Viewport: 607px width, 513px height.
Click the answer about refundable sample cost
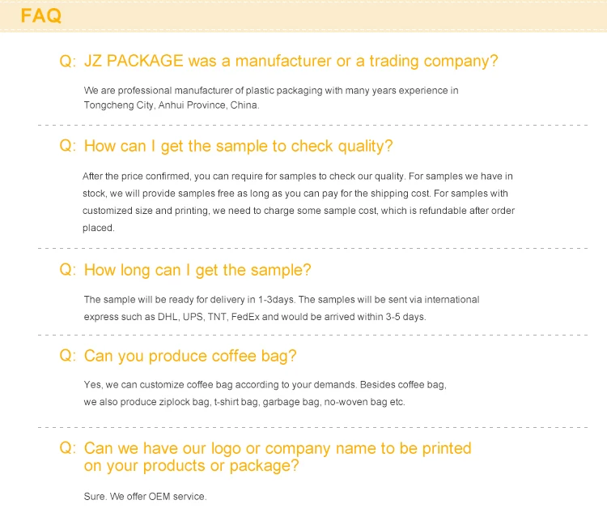click(x=298, y=202)
